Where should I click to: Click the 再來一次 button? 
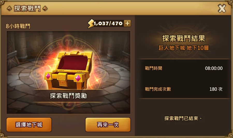pos(108,125)
